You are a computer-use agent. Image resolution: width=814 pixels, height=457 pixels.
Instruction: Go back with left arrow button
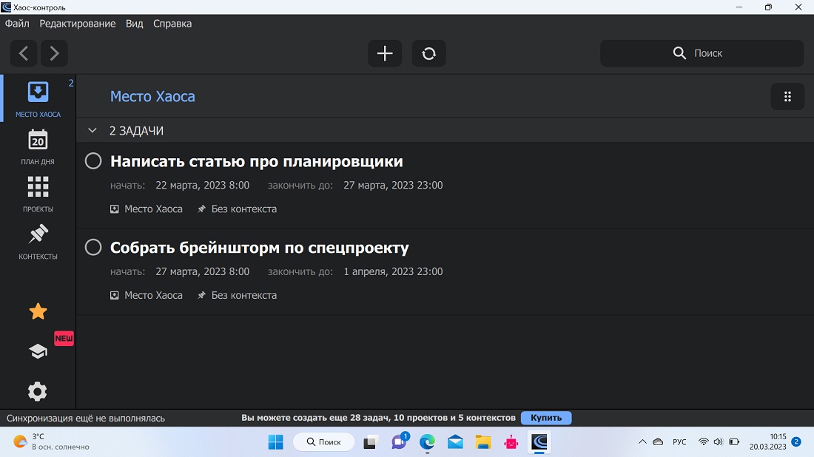coord(24,53)
